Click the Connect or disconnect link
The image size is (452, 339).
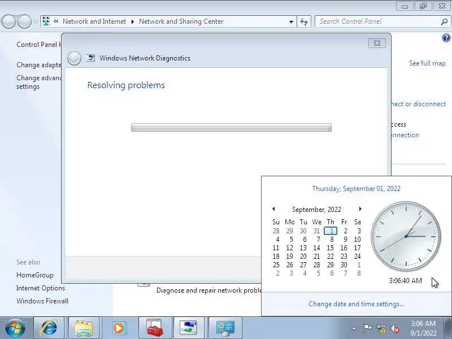(x=419, y=104)
